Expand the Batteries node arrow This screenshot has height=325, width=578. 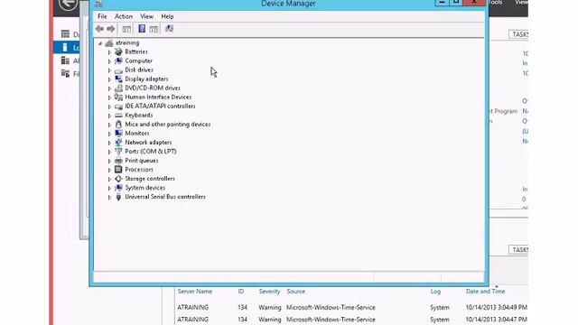tap(109, 52)
